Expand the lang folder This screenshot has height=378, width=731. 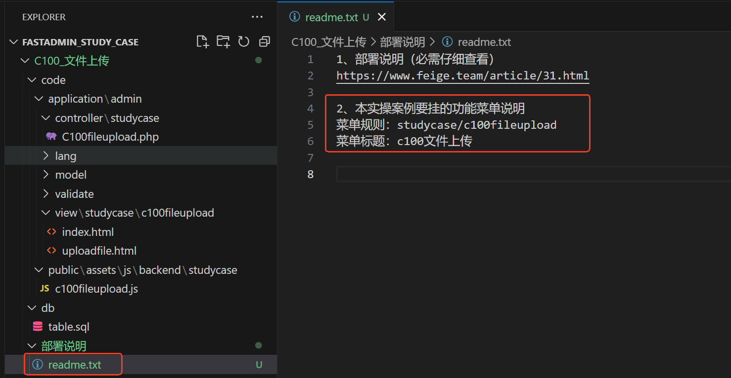coord(46,156)
